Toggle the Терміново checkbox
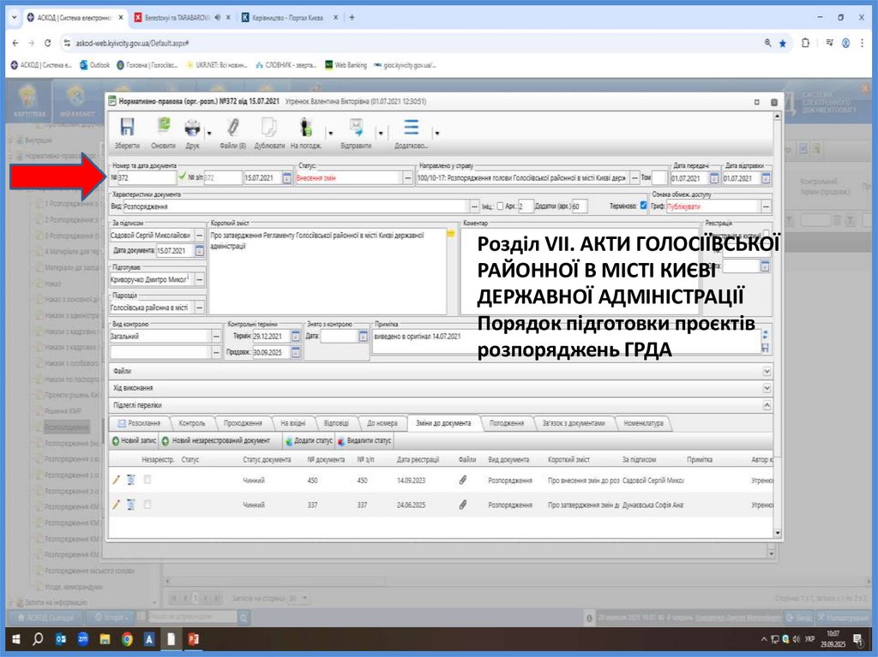Viewport: 878px width, 657px height. (x=644, y=206)
